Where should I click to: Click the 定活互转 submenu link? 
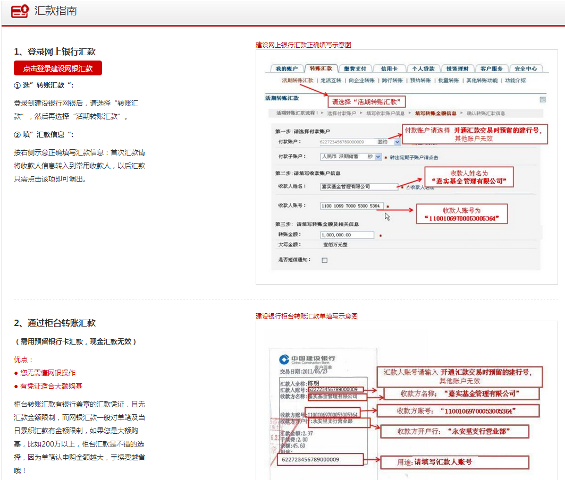coord(331,80)
